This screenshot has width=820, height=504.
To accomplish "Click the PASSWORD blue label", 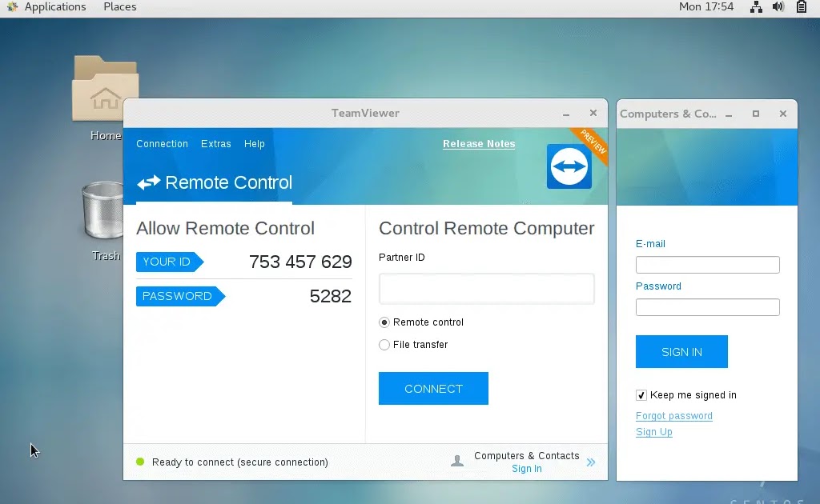I will pos(180,296).
